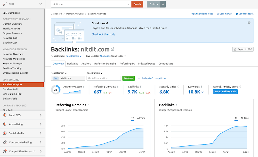Click the orange Search button

[x=137, y=4]
